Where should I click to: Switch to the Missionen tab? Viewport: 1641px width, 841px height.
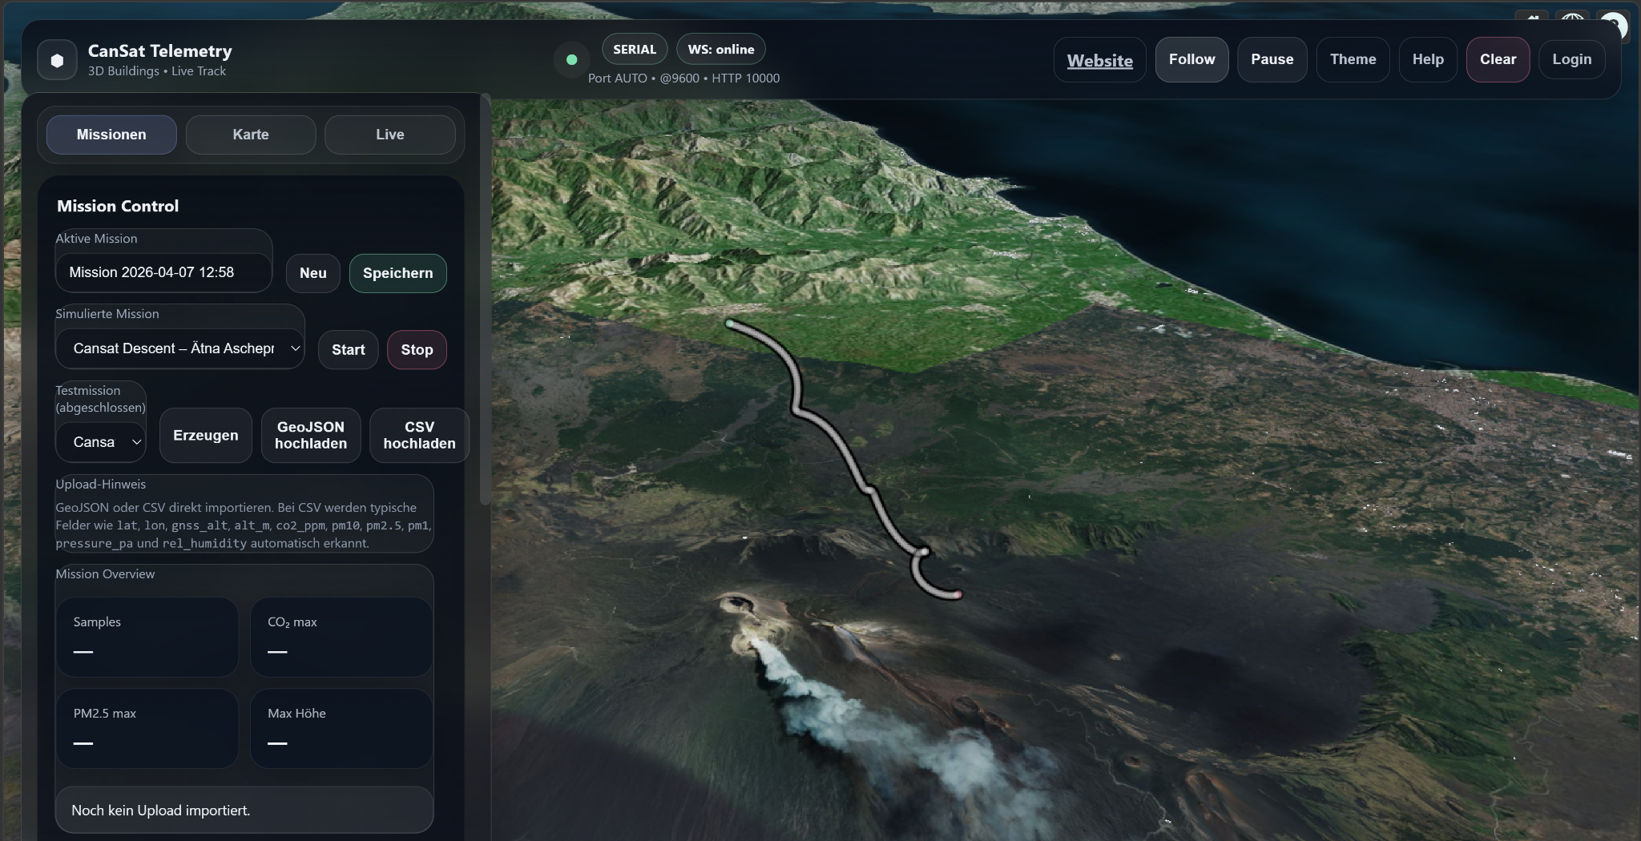pos(111,135)
